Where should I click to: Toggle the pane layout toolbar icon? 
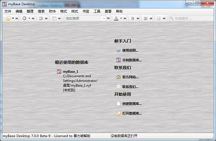[x=54, y=18]
